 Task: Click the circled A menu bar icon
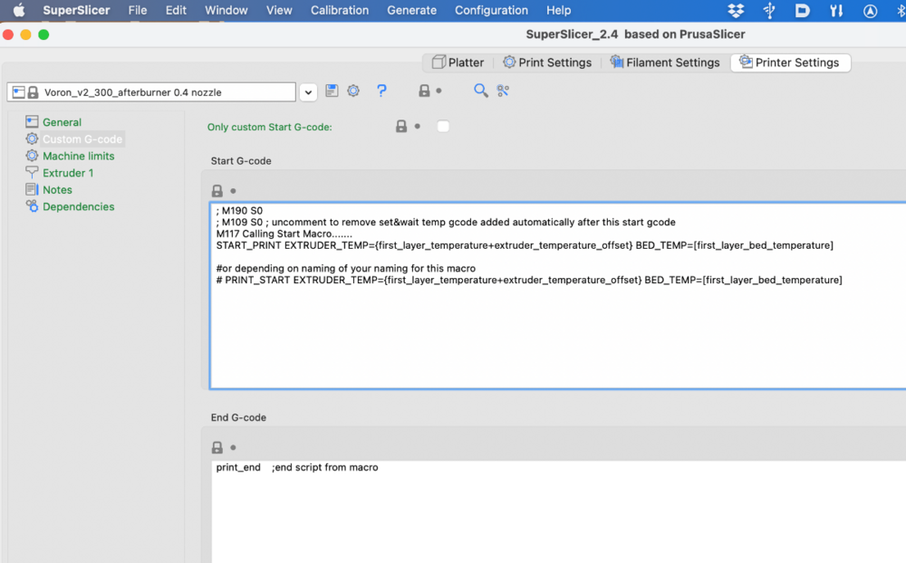click(x=870, y=11)
